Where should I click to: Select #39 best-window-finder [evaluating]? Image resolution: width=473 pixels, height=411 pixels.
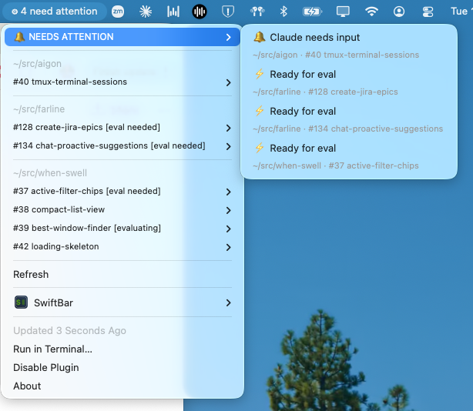click(x=122, y=228)
